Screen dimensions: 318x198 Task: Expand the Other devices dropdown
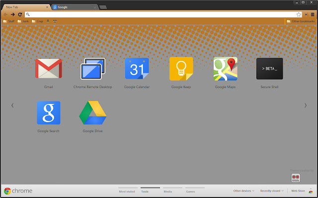click(244, 191)
